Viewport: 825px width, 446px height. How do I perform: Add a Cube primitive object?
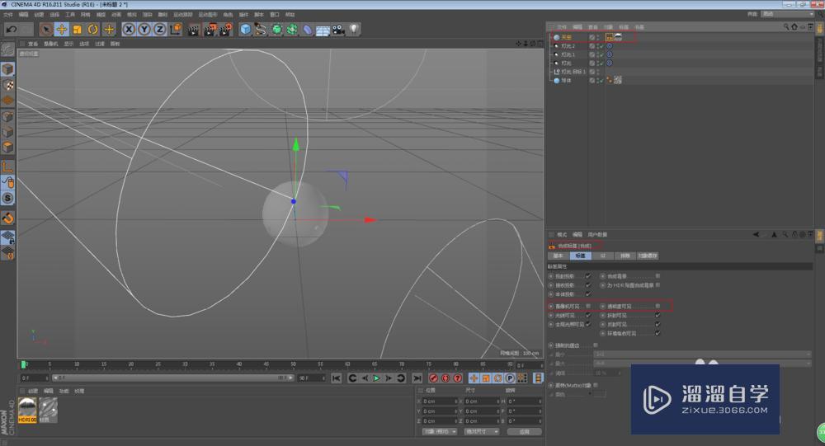246,30
